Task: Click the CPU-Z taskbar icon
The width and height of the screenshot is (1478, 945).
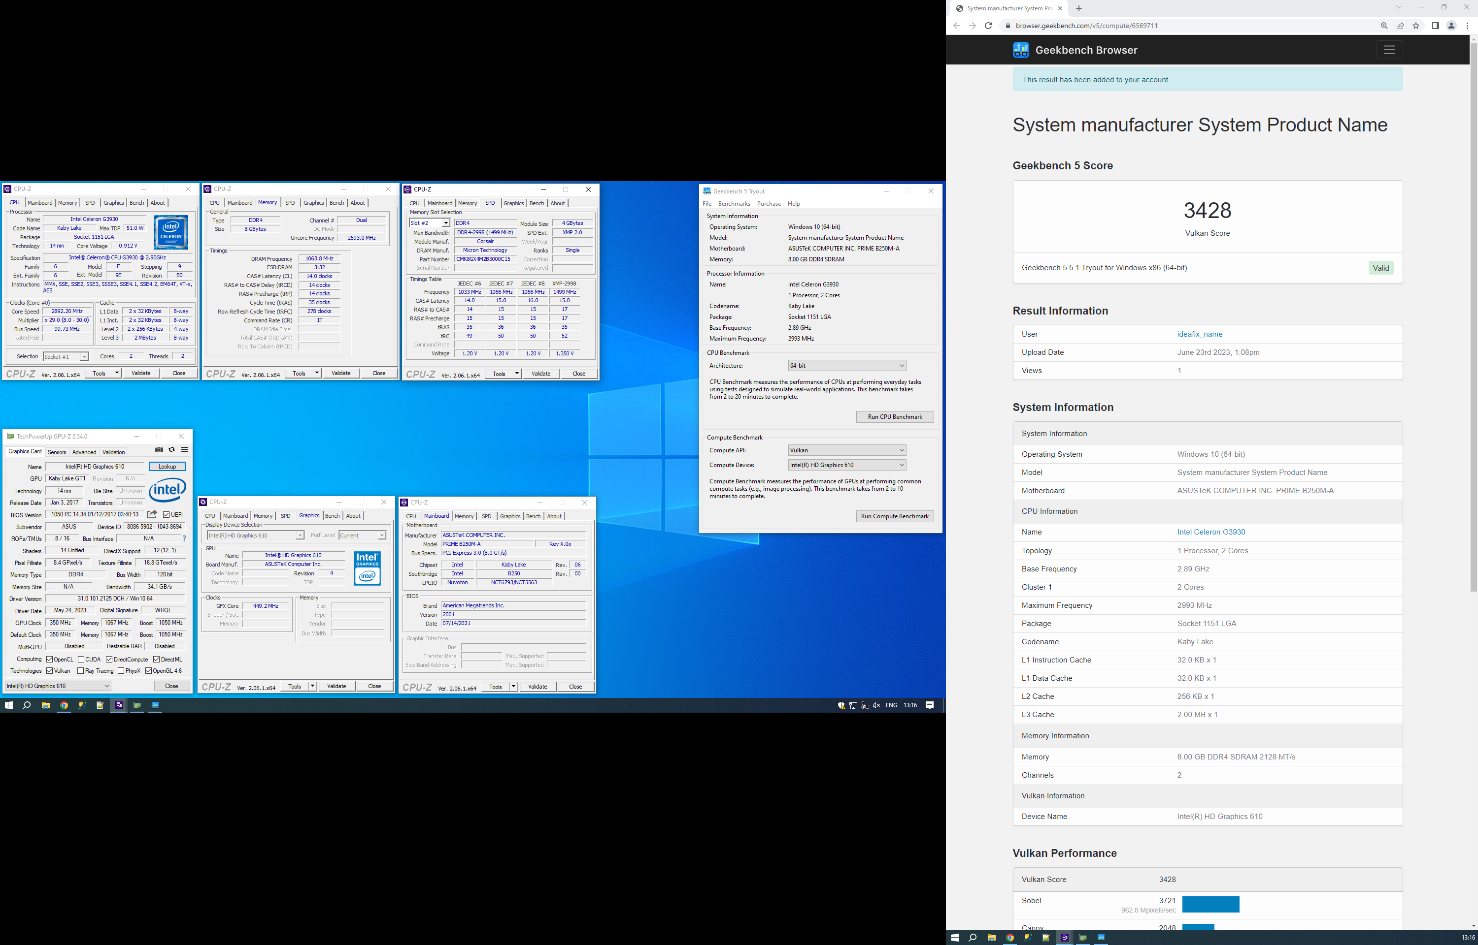Action: pos(119,706)
